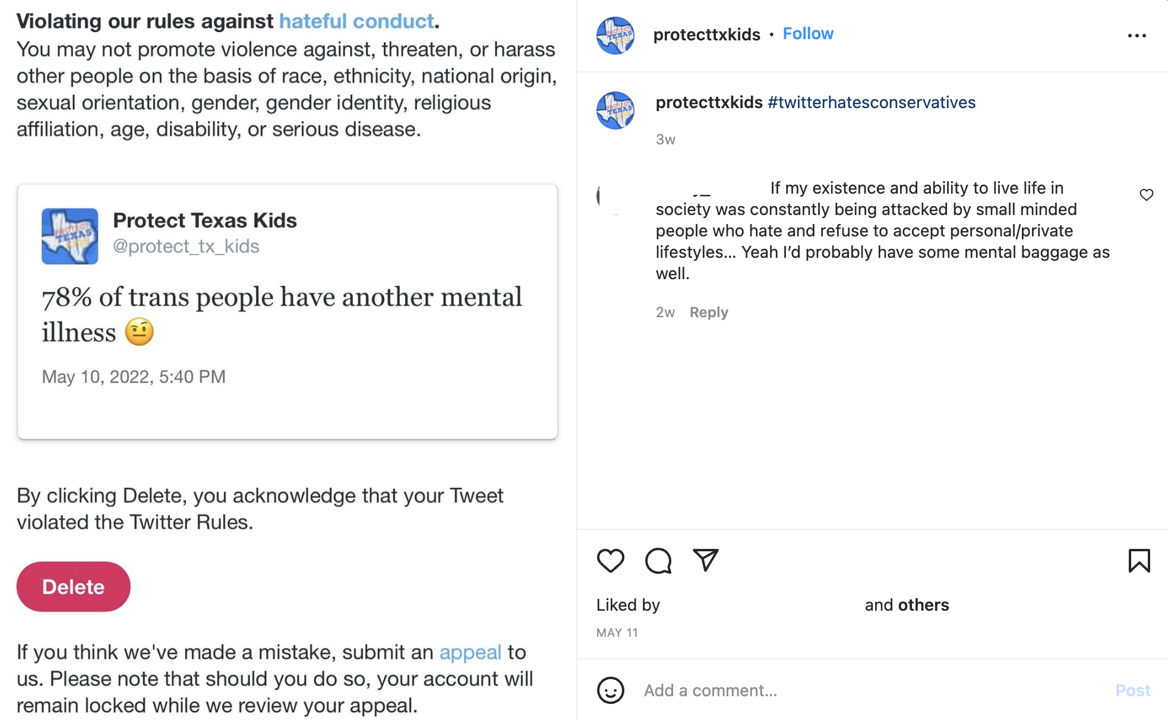1168x720 pixels.
Task: Click the second protecttxkids avatar by the caption
Action: point(615,110)
